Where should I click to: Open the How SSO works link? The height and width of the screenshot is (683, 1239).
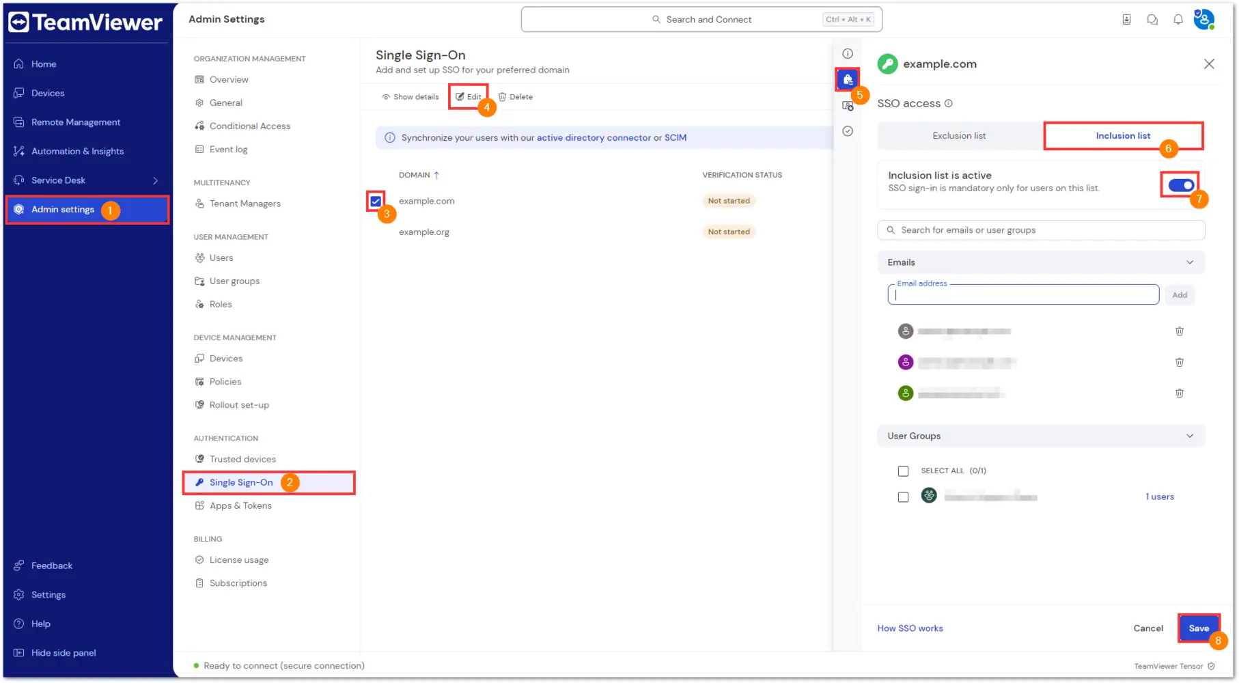pos(910,628)
